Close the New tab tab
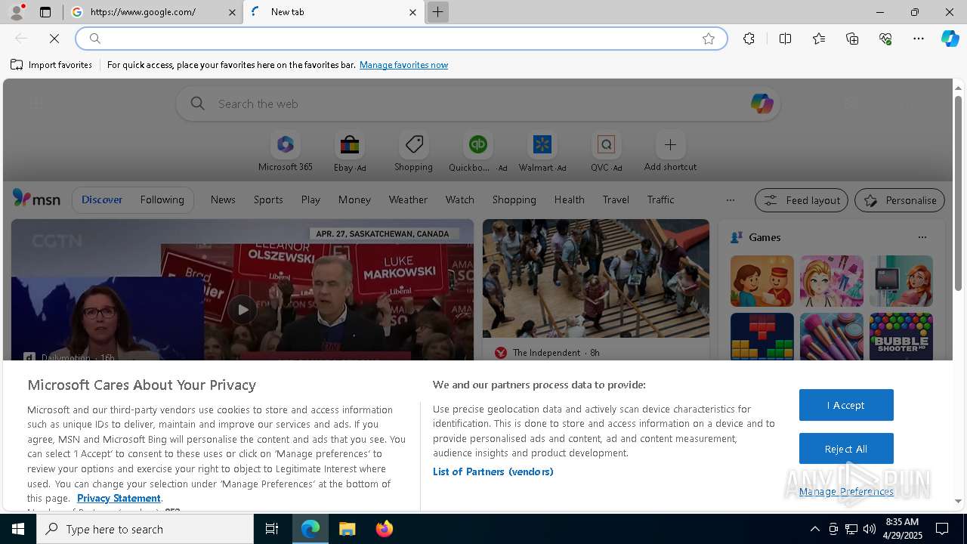This screenshot has width=967, height=544. [x=412, y=12]
